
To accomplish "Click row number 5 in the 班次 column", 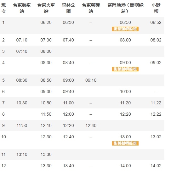I will click(x=3, y=80).
